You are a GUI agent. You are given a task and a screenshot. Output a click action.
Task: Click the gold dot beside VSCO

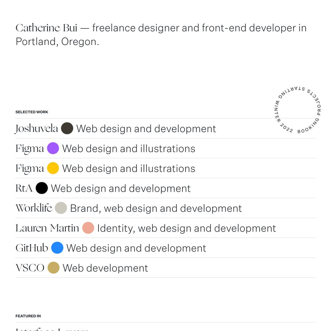[x=53, y=268]
